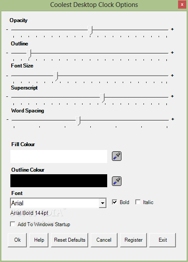Uncheck the Bold checkbox
The image size is (188, 262).
(115, 202)
